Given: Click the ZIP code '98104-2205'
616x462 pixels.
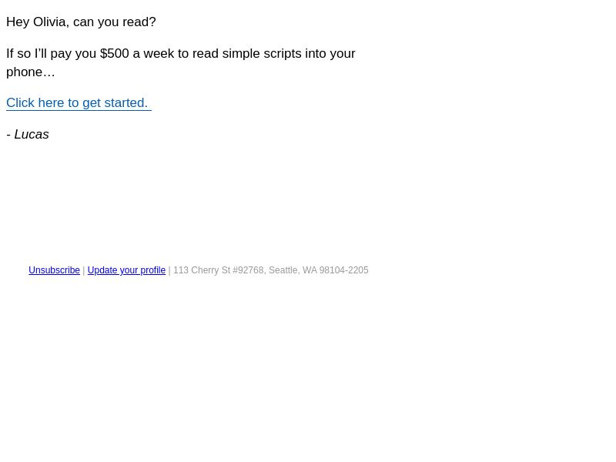Looking at the screenshot, I should tap(343, 270).
